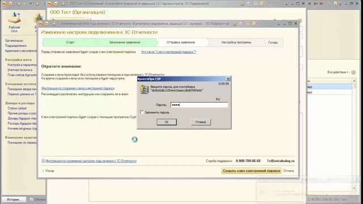
Task: Click the 1c@astralnalog.ru support email
Action: (281, 161)
